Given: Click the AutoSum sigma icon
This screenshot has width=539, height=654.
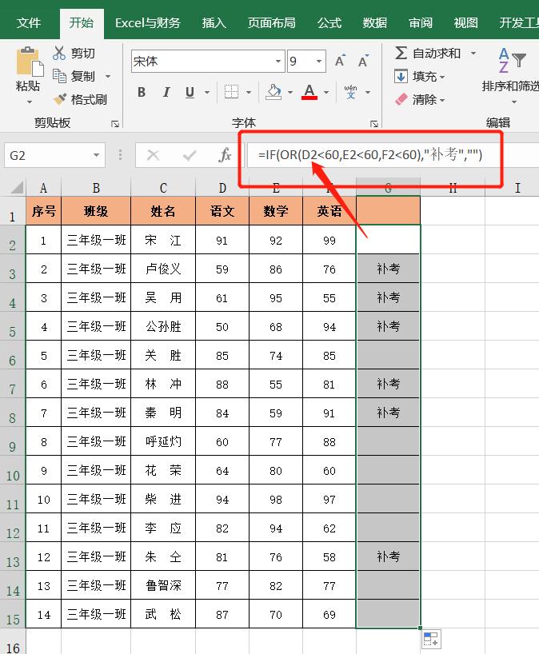Looking at the screenshot, I should point(401,53).
